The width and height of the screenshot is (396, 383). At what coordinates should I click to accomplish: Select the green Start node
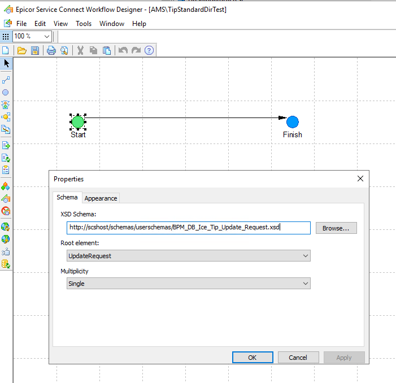point(78,122)
